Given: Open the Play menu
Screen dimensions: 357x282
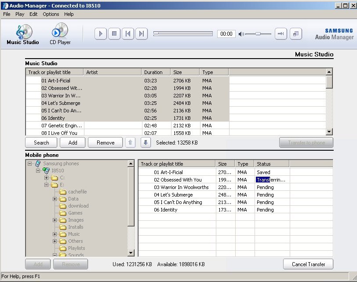Looking at the screenshot, I should pyautogui.click(x=20, y=14).
